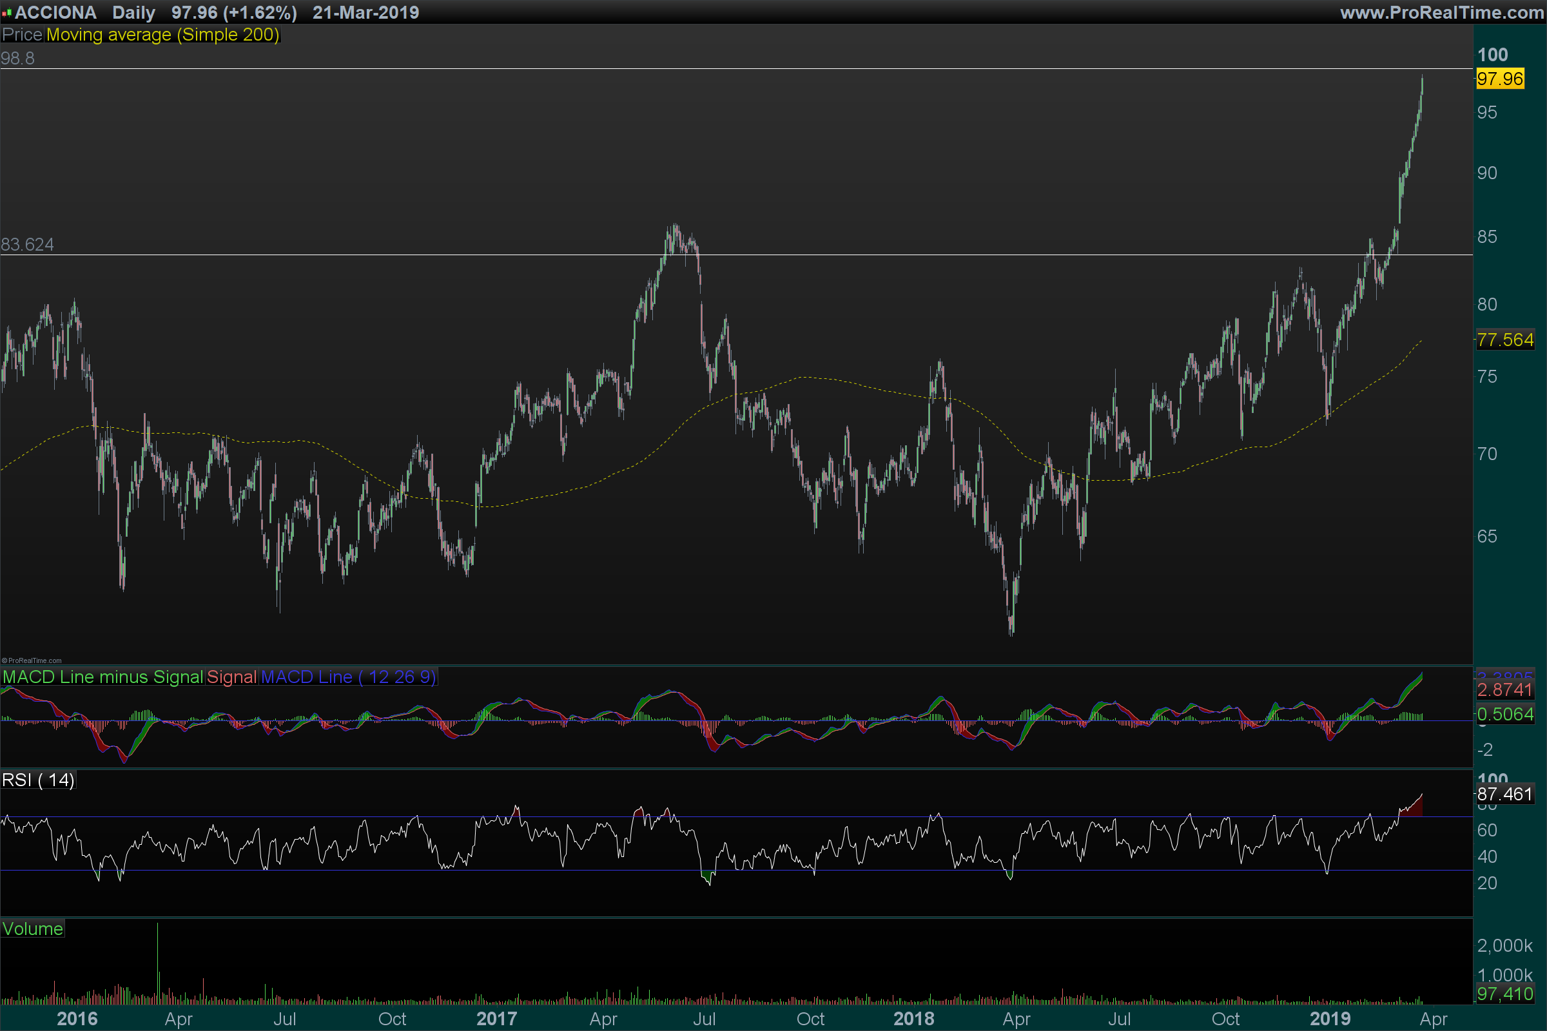Select the Price label in chart legend
This screenshot has height=1031, width=1547.
pyautogui.click(x=23, y=35)
